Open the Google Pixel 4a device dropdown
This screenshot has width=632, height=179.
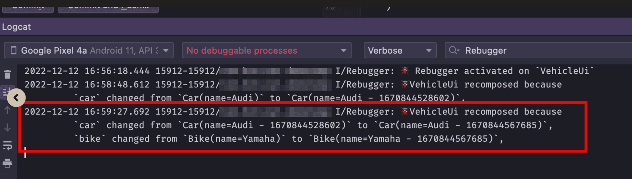click(89, 50)
